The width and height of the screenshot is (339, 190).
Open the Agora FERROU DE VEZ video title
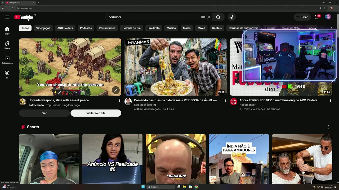point(280,100)
